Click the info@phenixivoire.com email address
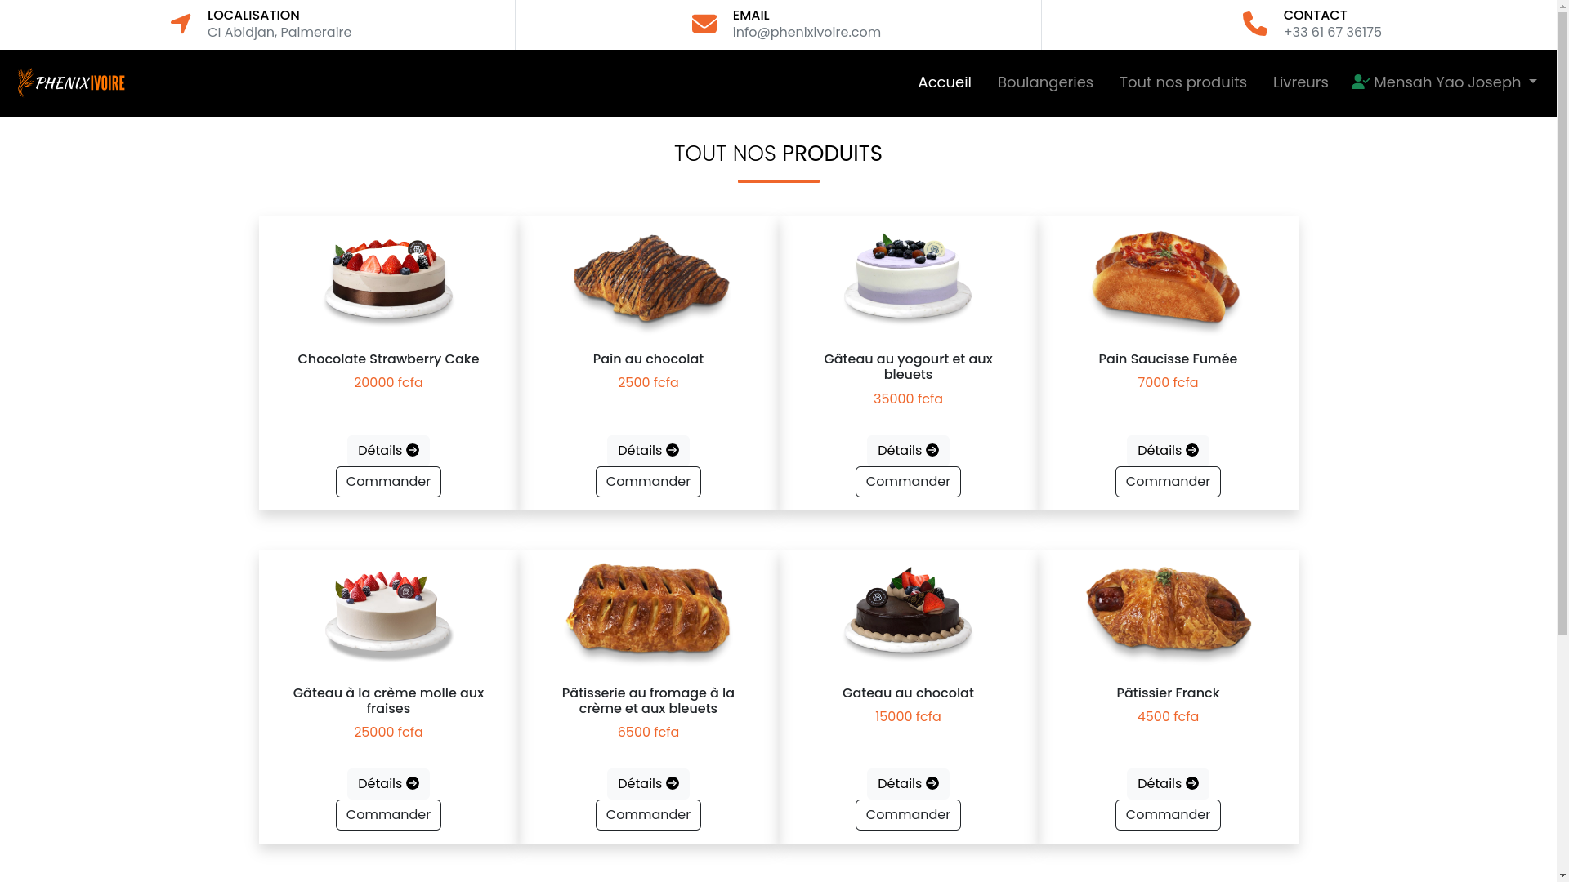This screenshot has width=1569, height=882. [806, 33]
